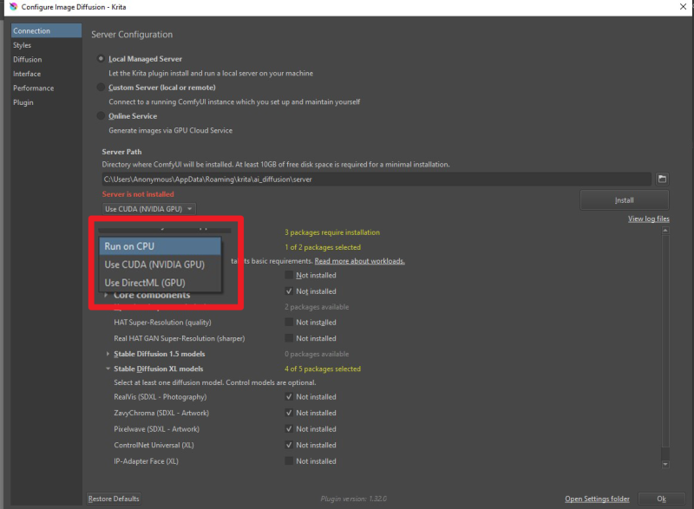The height and width of the screenshot is (509, 694).
Task: Choose Use CUDA (NVIDIA GPU) option in list
Action: click(160, 264)
